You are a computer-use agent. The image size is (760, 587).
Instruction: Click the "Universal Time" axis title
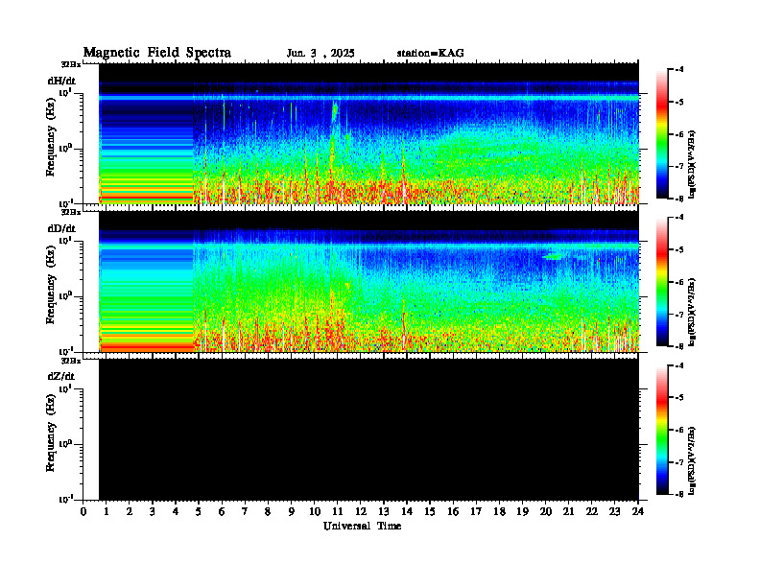(x=362, y=526)
